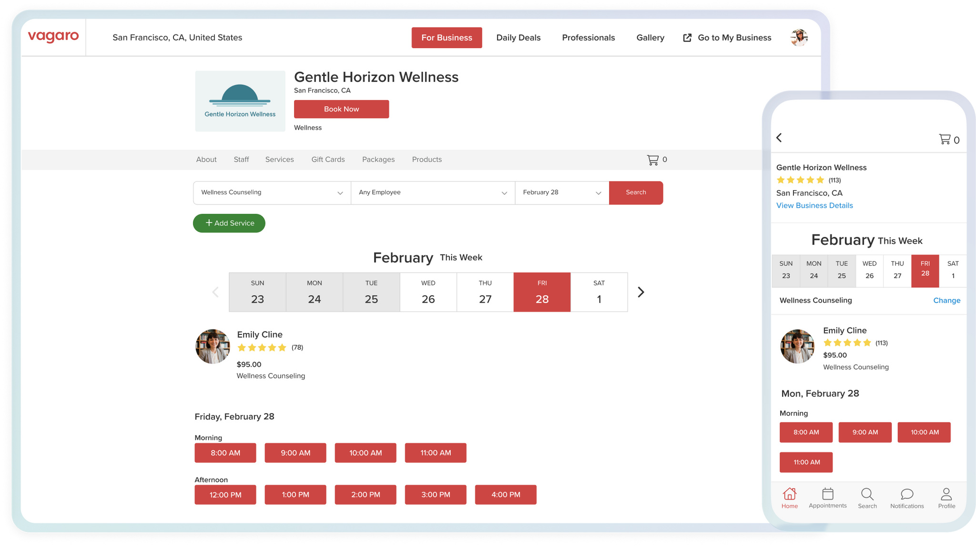
Task: Tap the 8:00 AM mobile time slot
Action: [806, 432]
